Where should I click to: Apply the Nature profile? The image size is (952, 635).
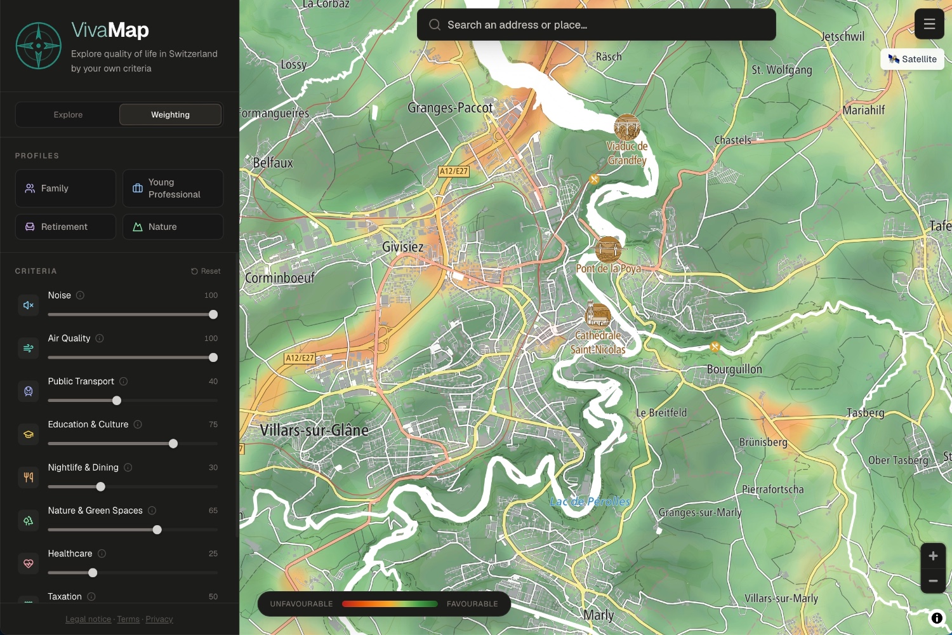click(173, 227)
